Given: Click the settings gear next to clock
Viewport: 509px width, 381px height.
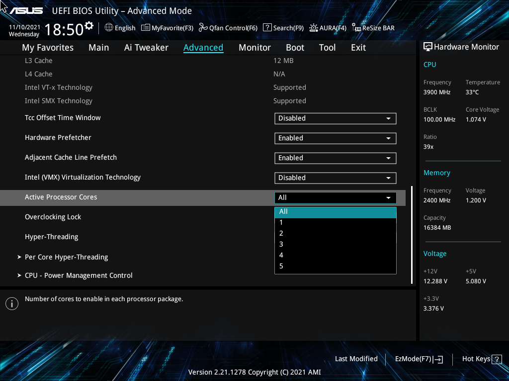Looking at the screenshot, I should (x=89, y=25).
